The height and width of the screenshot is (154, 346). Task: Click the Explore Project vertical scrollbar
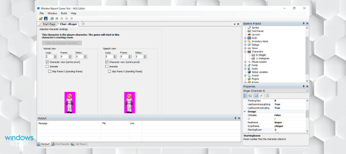pyautogui.click(x=307, y=54)
